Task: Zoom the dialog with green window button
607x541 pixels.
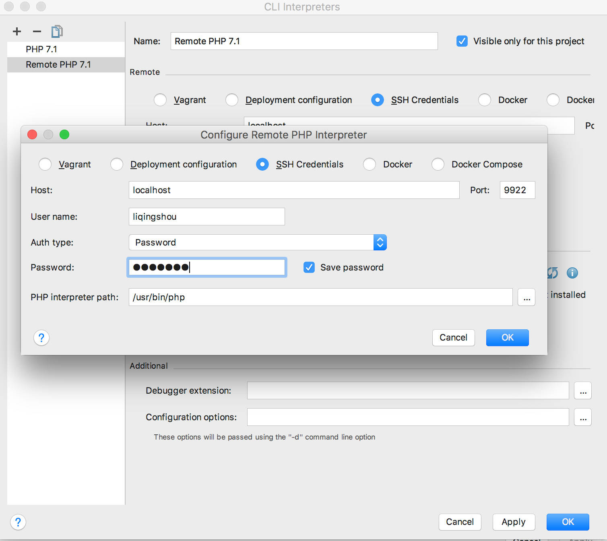Action: pyautogui.click(x=64, y=134)
